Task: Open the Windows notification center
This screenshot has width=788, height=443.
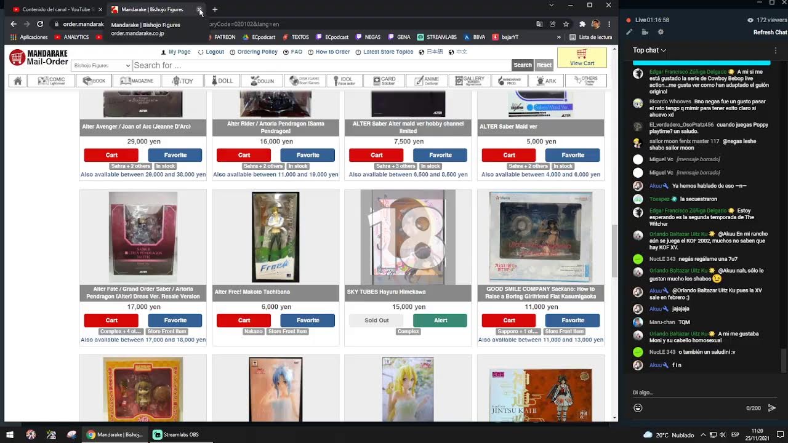Action: 779,434
